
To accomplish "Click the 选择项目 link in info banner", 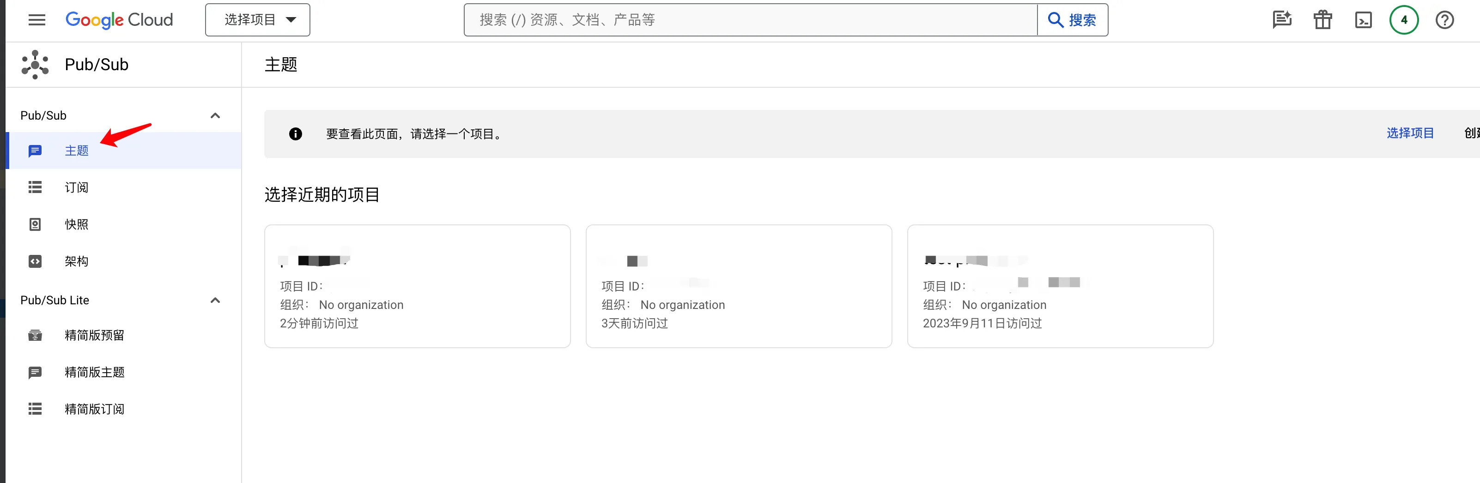I will pos(1410,133).
